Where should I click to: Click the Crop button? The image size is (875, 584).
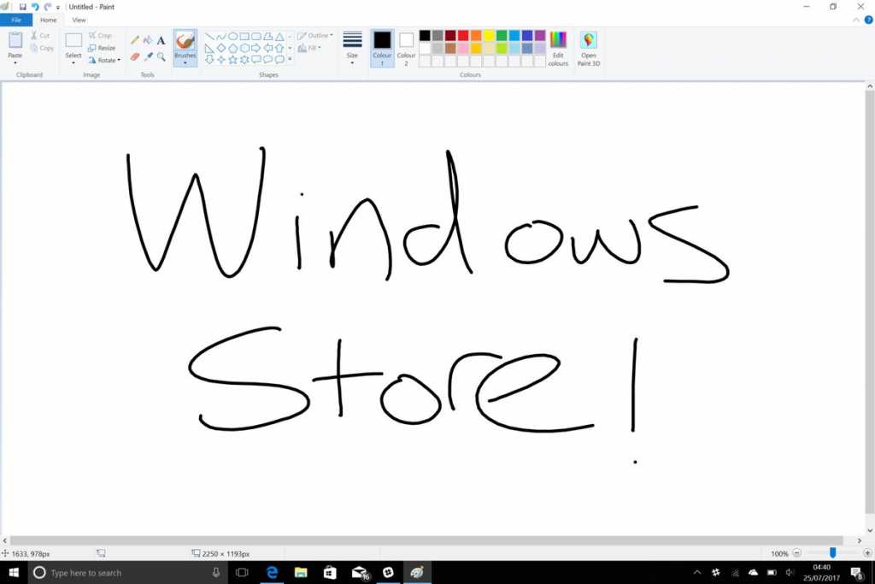pos(103,35)
